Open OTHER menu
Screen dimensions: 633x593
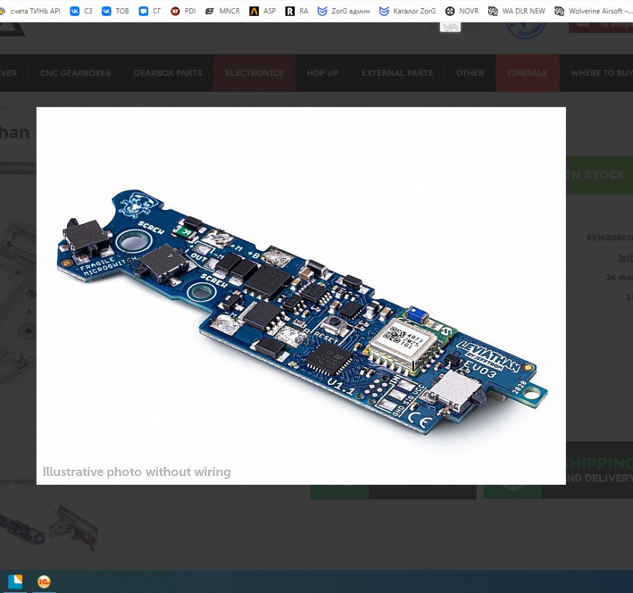coord(470,73)
